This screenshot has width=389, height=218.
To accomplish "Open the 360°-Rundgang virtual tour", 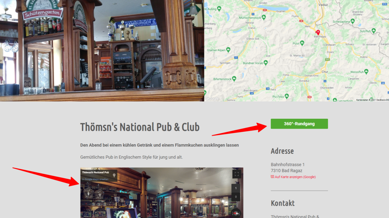I will (x=299, y=124).
